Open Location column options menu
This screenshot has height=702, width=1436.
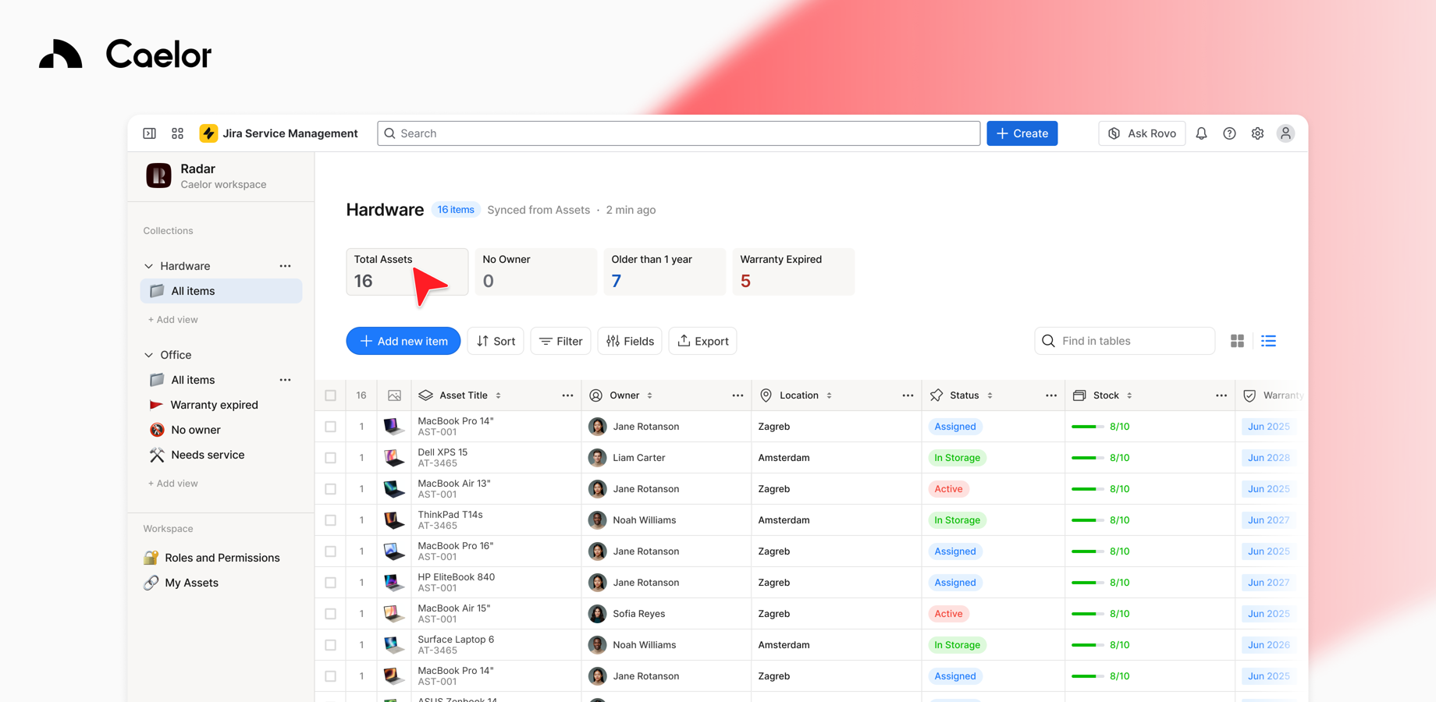pos(908,395)
